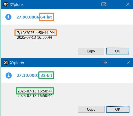
Task: Click the highlighted 32-bit label
Action: pyautogui.click(x=46, y=75)
